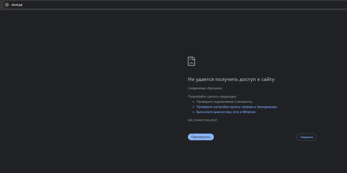This screenshot has height=173, width=347.
Task: Click the text Проверьте подключение к интернету
Action: click(x=225, y=102)
